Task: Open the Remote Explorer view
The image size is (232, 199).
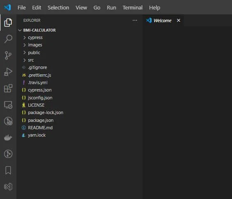Action: click(8, 105)
